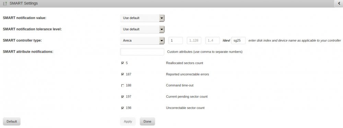Image resolution: width=343 pixels, height=128 pixels.
Task: Uncheck attribute 198 Uncorrectable sector count
Action: (122, 108)
